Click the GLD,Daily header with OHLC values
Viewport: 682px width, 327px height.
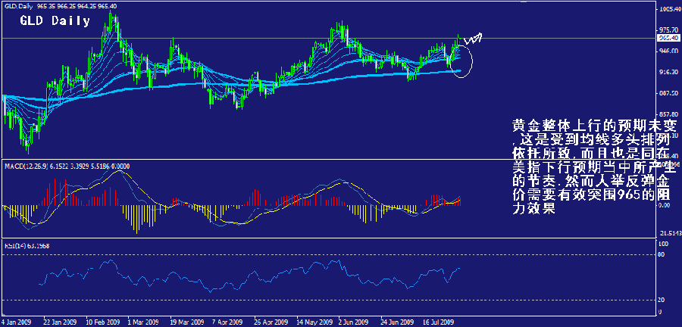coord(61,7)
